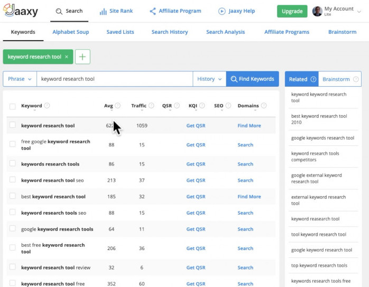
Task: Click related keyword 'top keyword research tools'
Action: [319, 265]
